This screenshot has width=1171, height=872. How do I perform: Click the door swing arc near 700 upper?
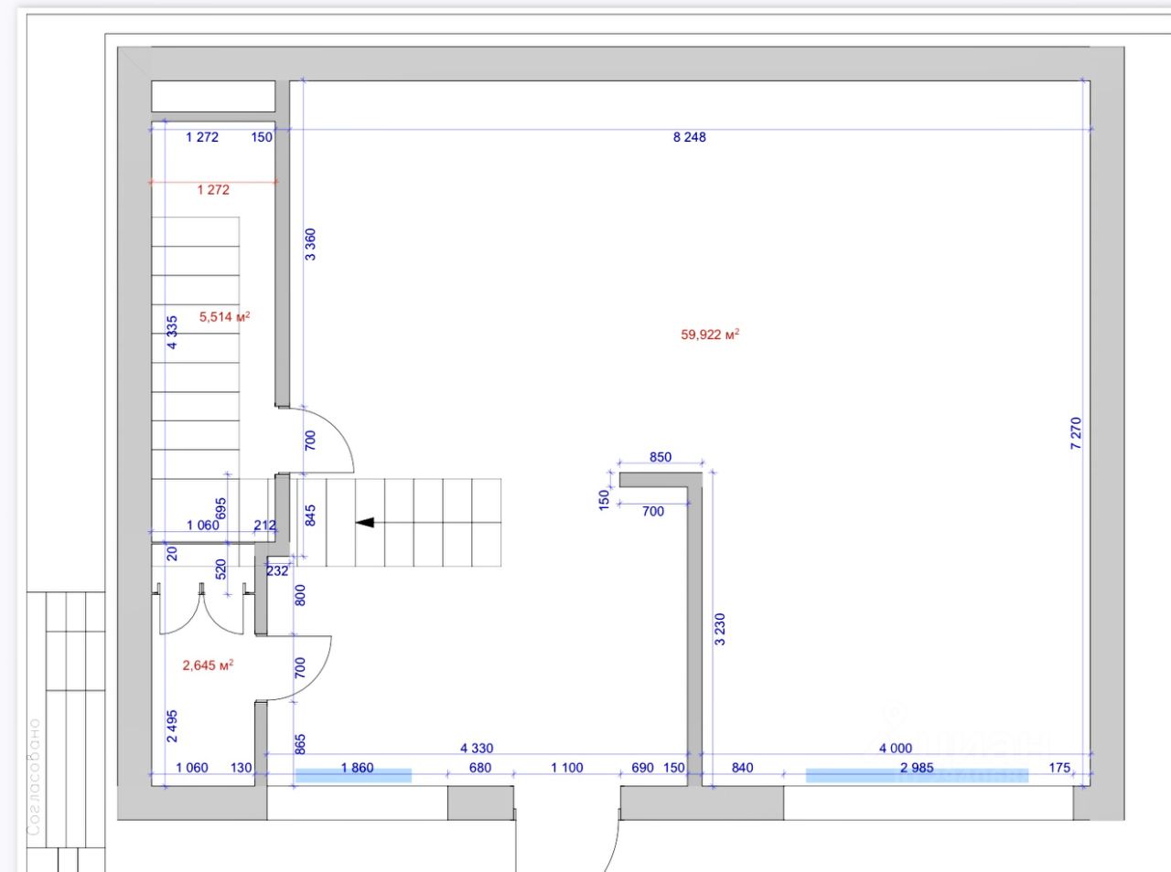click(329, 440)
